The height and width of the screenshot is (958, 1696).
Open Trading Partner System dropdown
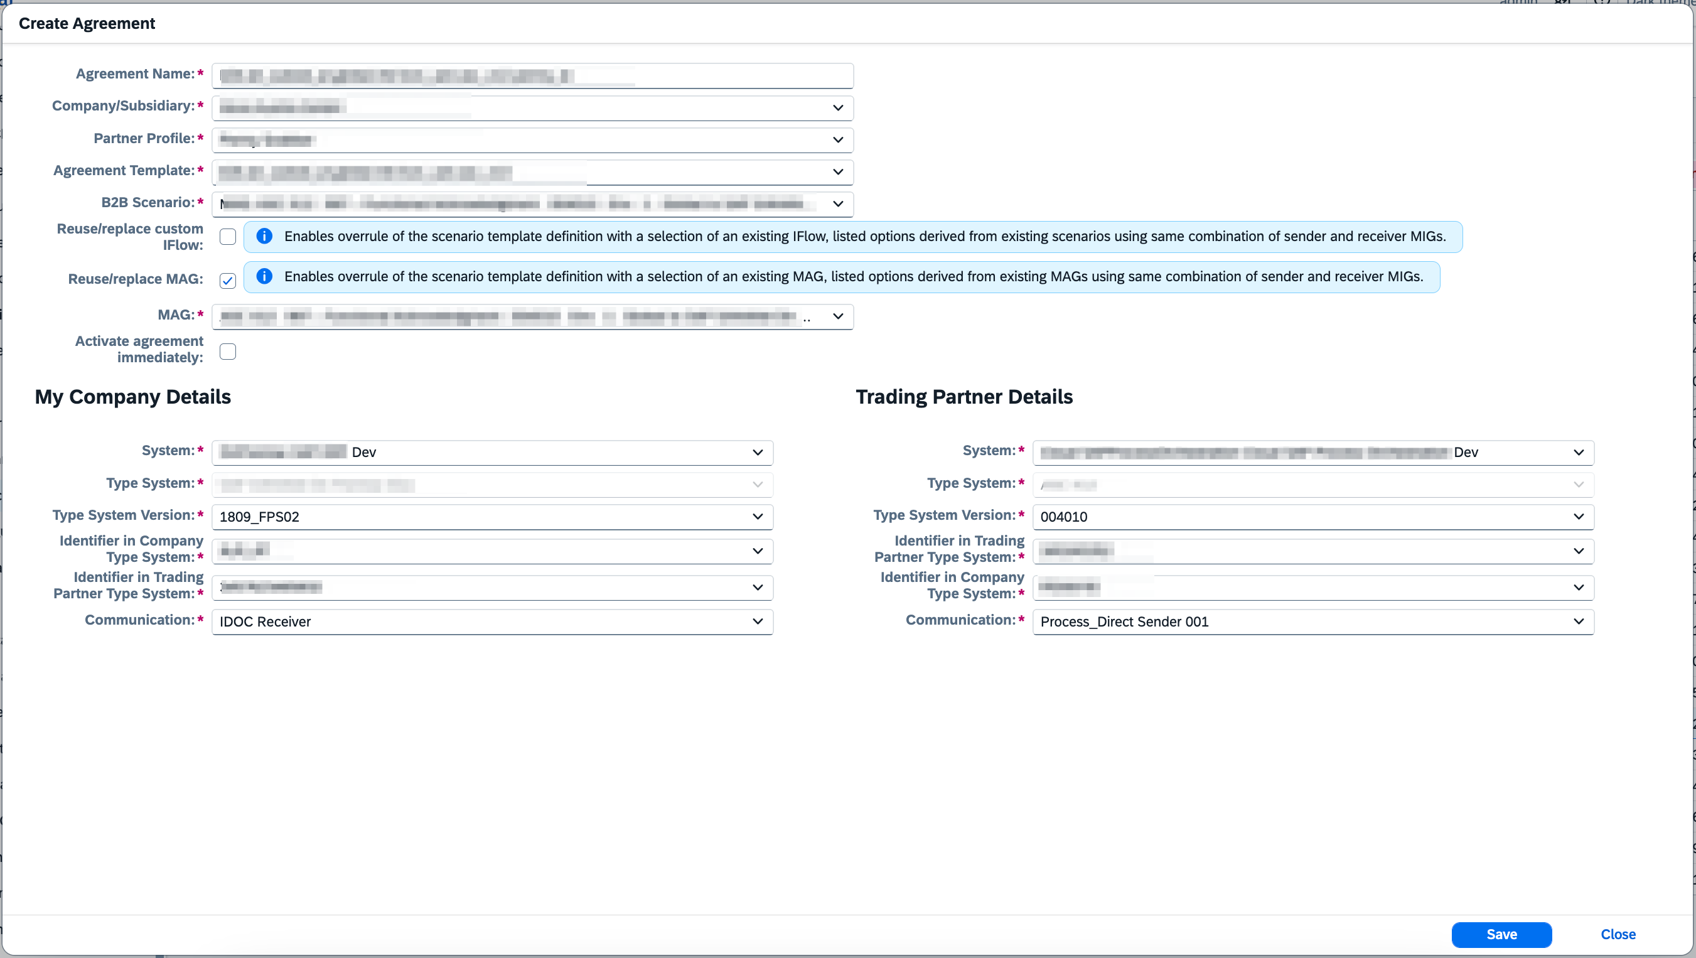point(1578,453)
